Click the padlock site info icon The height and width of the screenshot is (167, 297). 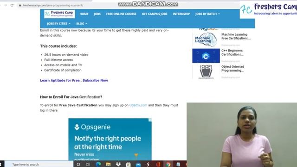(20, 5)
